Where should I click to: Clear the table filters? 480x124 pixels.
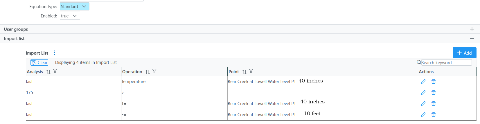[x=39, y=62]
